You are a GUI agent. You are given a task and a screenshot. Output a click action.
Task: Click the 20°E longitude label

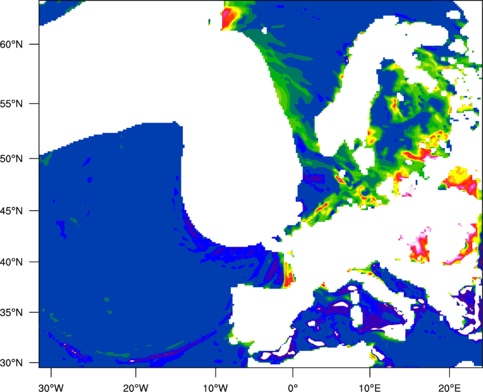[449, 388]
